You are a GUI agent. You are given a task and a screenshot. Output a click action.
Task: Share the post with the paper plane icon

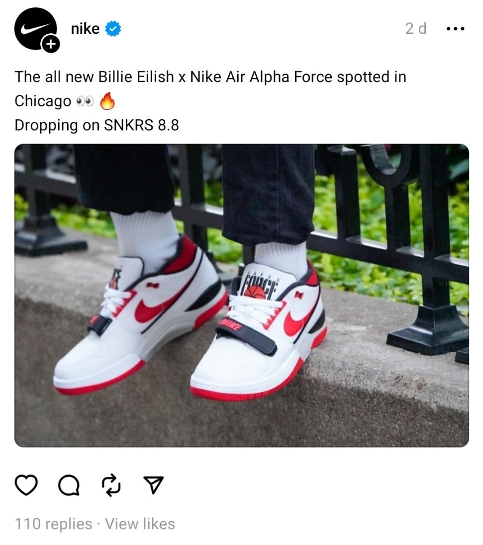pos(154,485)
